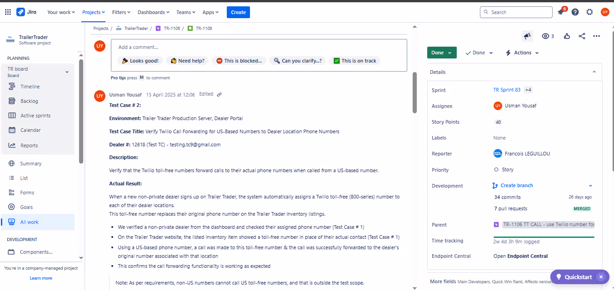The width and height of the screenshot is (614, 290).
Task: Copy link to Usman Yousaf's comment
Action: tap(219, 94)
